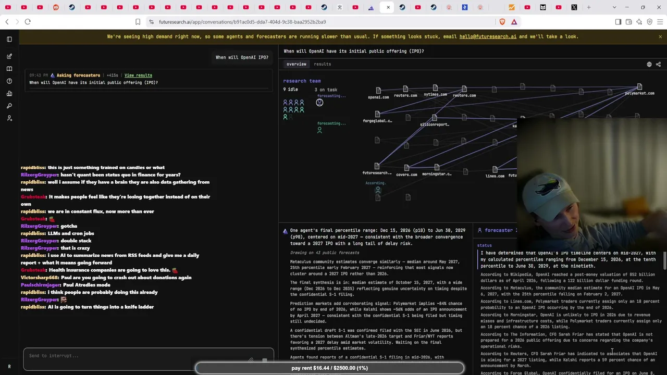Image resolution: width=667 pixels, height=375 pixels.
Task: Open the key icon in the sidebar
Action: [x=9, y=106]
